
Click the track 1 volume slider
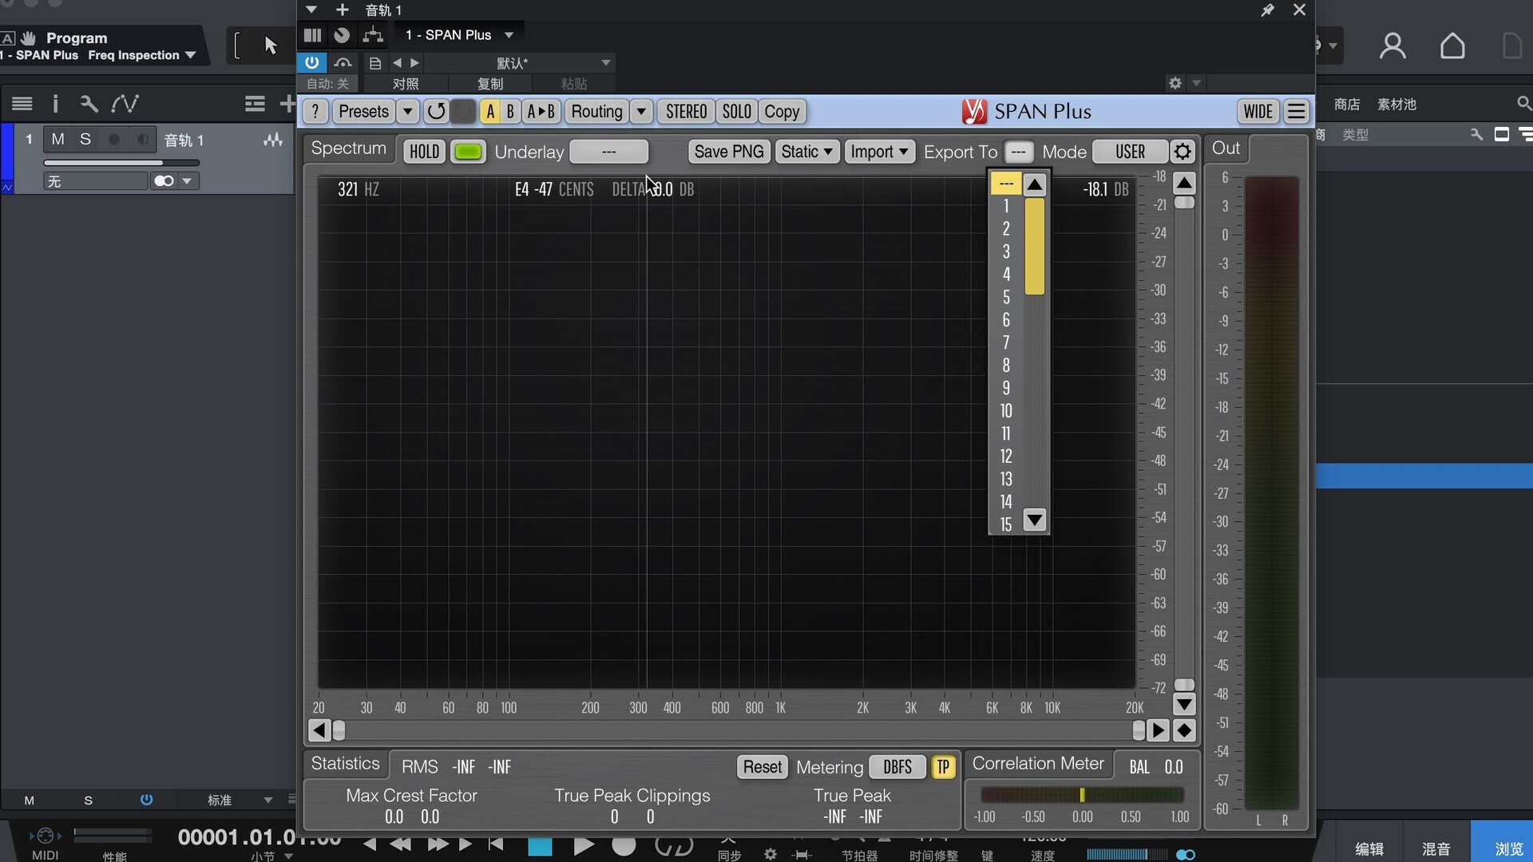[x=120, y=163]
